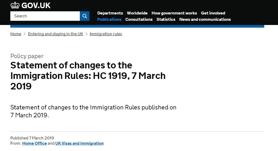
Task: Follow the Home Office link
Action: click(34, 143)
